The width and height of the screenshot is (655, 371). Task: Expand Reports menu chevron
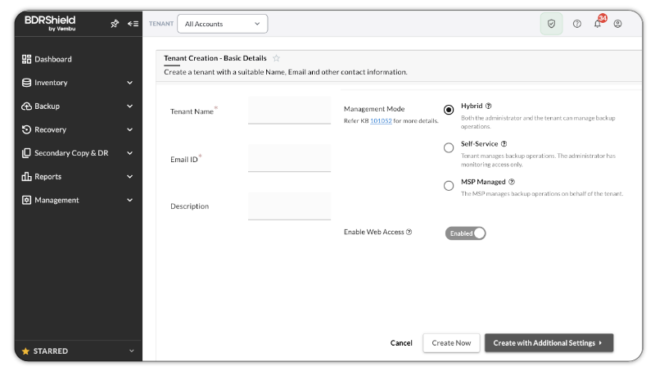coord(130,177)
